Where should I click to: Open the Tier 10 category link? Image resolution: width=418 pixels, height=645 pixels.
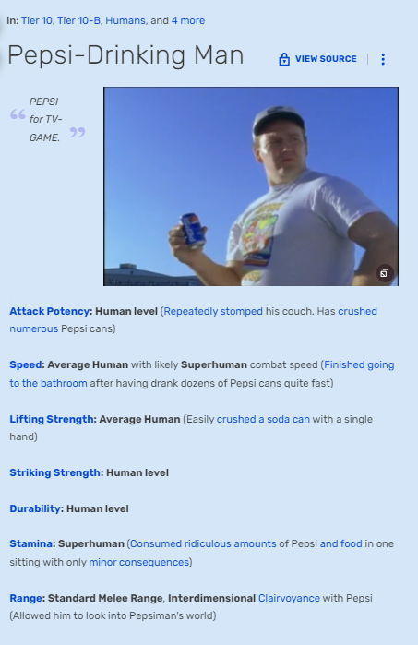point(37,20)
